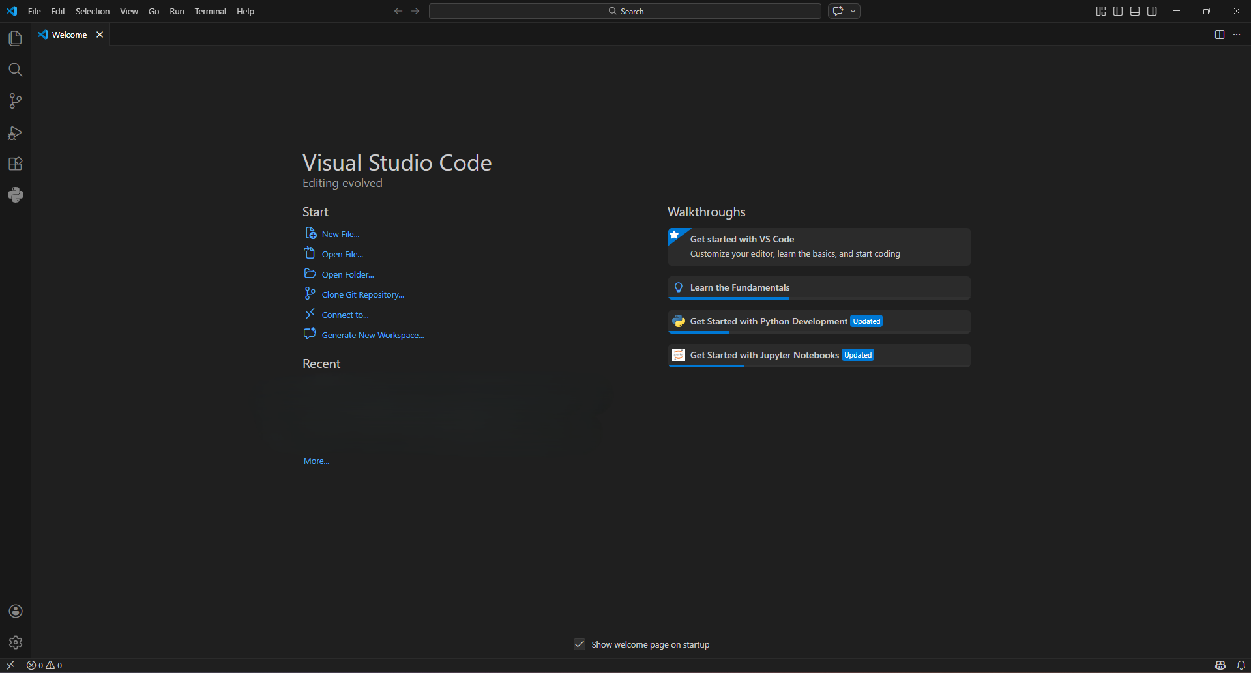Viewport: 1251px width, 673px height.
Task: Go forward using the navigation arrow
Action: pyautogui.click(x=415, y=11)
